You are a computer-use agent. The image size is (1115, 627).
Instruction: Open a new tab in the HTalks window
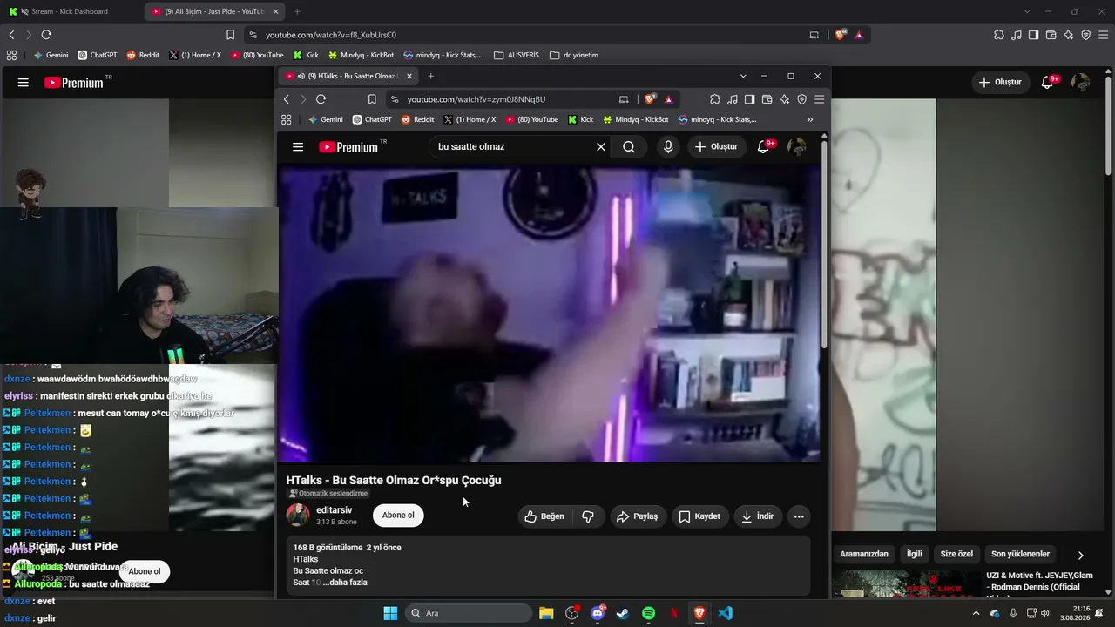pyautogui.click(x=430, y=76)
